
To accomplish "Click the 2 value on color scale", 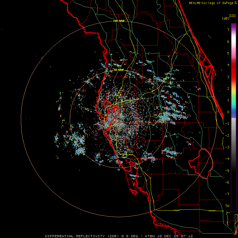I will coord(228,89).
